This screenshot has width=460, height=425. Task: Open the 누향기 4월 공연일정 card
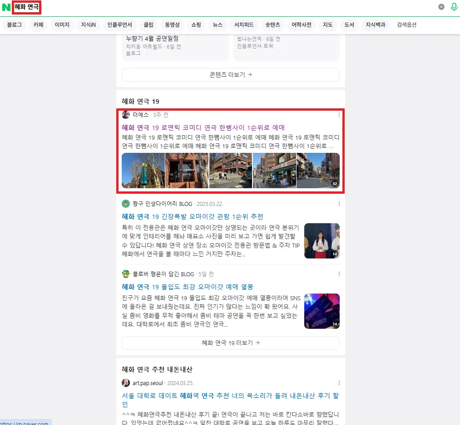(x=175, y=47)
